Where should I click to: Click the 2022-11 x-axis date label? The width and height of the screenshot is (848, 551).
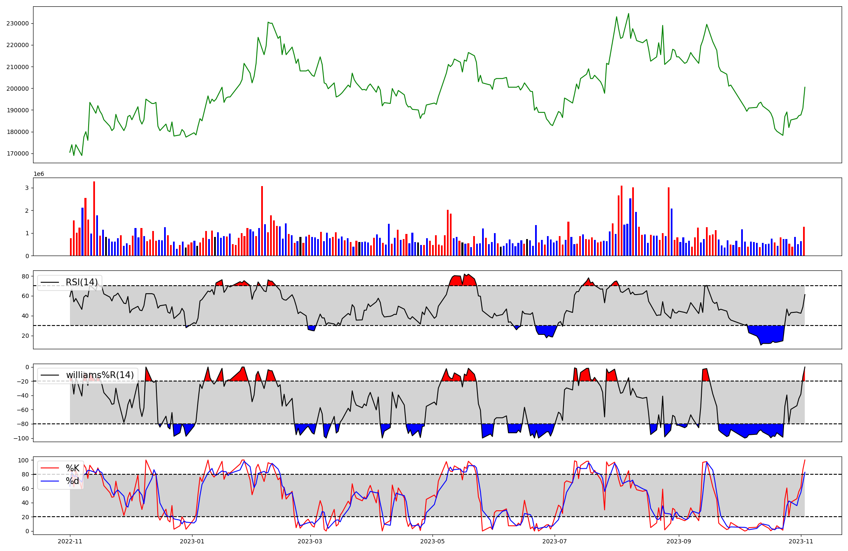(70, 541)
